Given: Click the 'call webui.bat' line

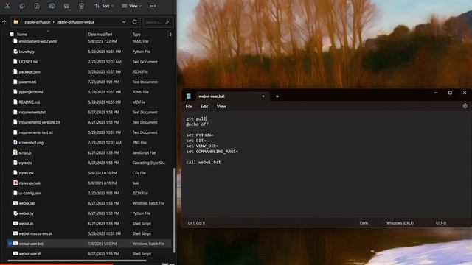Looking at the screenshot, I should pos(204,162).
